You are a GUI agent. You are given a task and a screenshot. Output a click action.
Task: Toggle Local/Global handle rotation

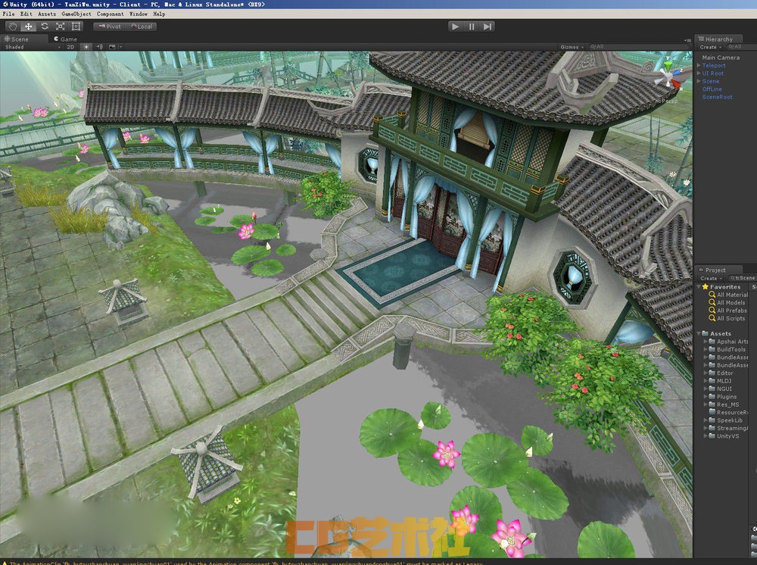(141, 27)
